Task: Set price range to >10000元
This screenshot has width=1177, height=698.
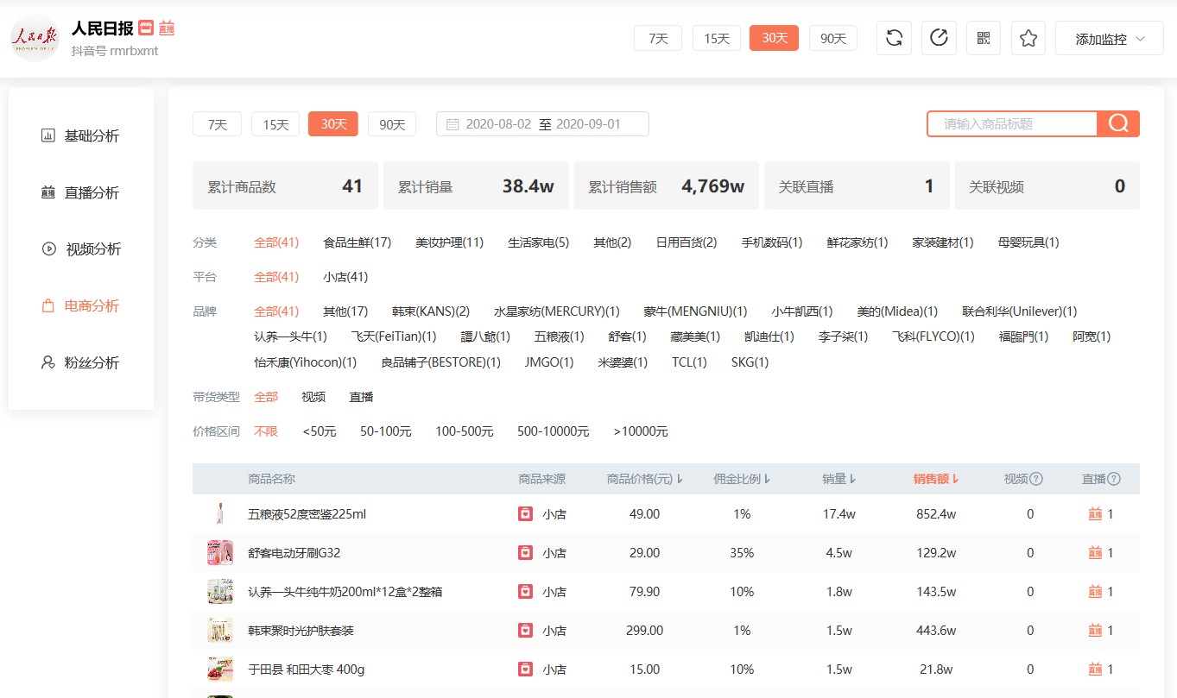Action: click(641, 431)
